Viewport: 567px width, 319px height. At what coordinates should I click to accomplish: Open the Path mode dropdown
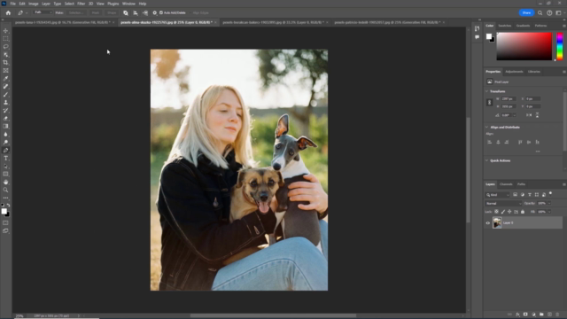(x=43, y=12)
